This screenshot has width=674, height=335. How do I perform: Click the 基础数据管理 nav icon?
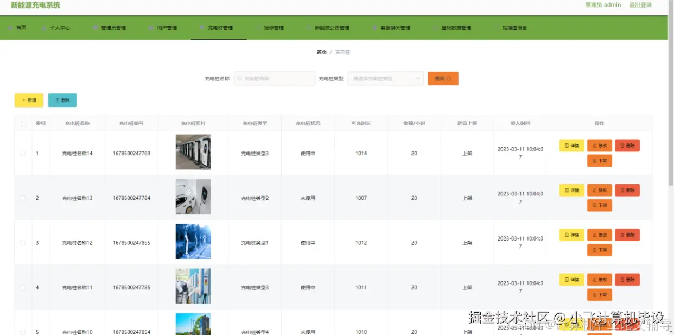click(x=435, y=27)
